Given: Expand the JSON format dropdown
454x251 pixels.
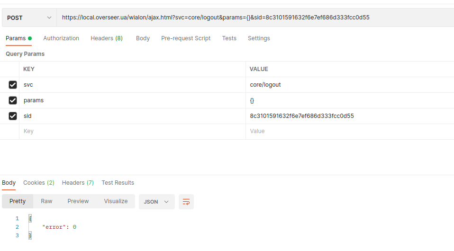Looking at the screenshot, I should pyautogui.click(x=156, y=202).
